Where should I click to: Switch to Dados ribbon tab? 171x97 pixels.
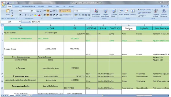[x=50, y=6]
